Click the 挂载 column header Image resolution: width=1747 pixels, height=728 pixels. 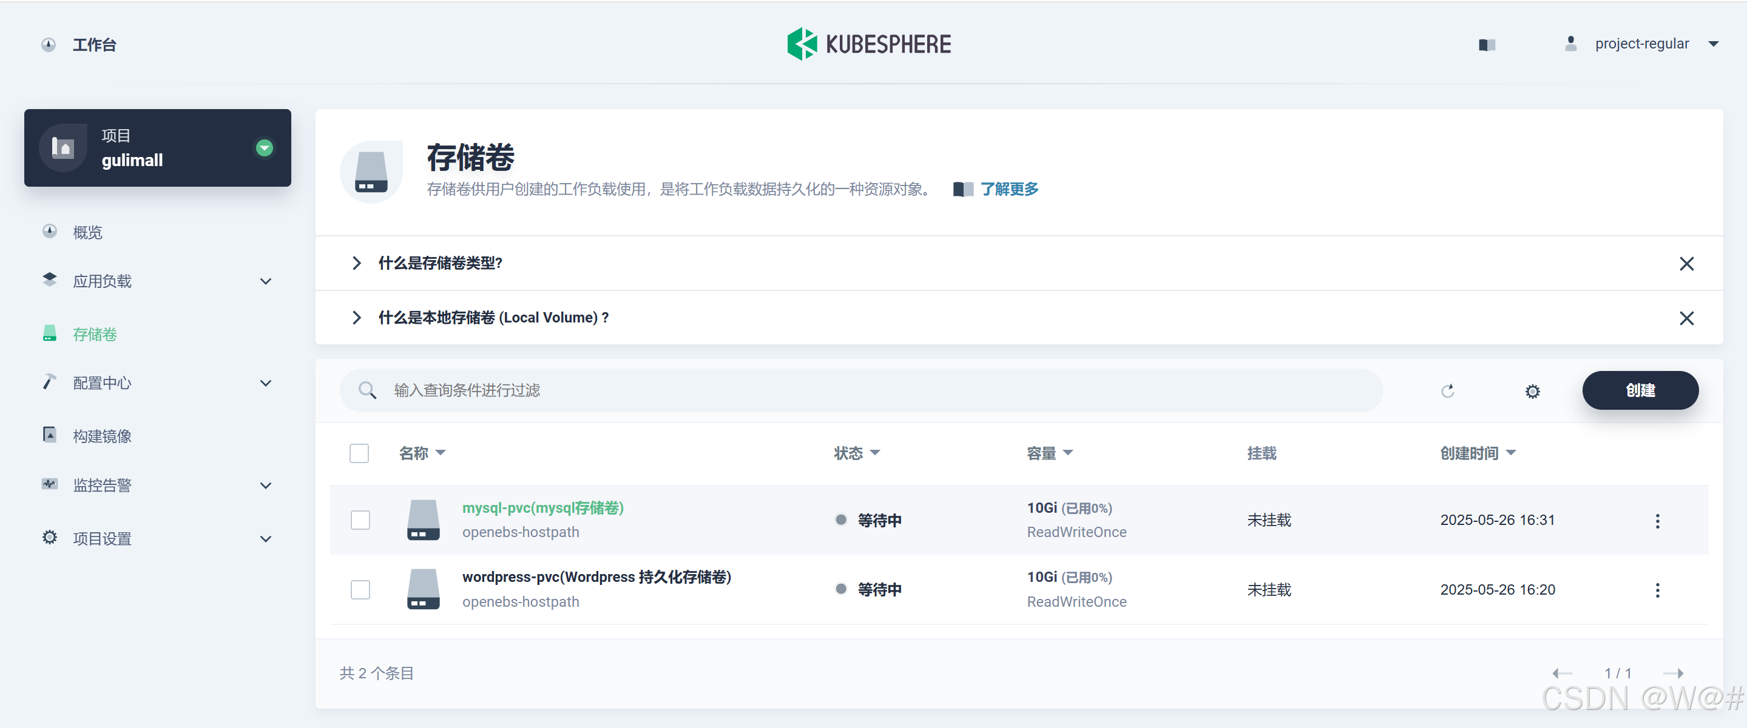(x=1262, y=453)
